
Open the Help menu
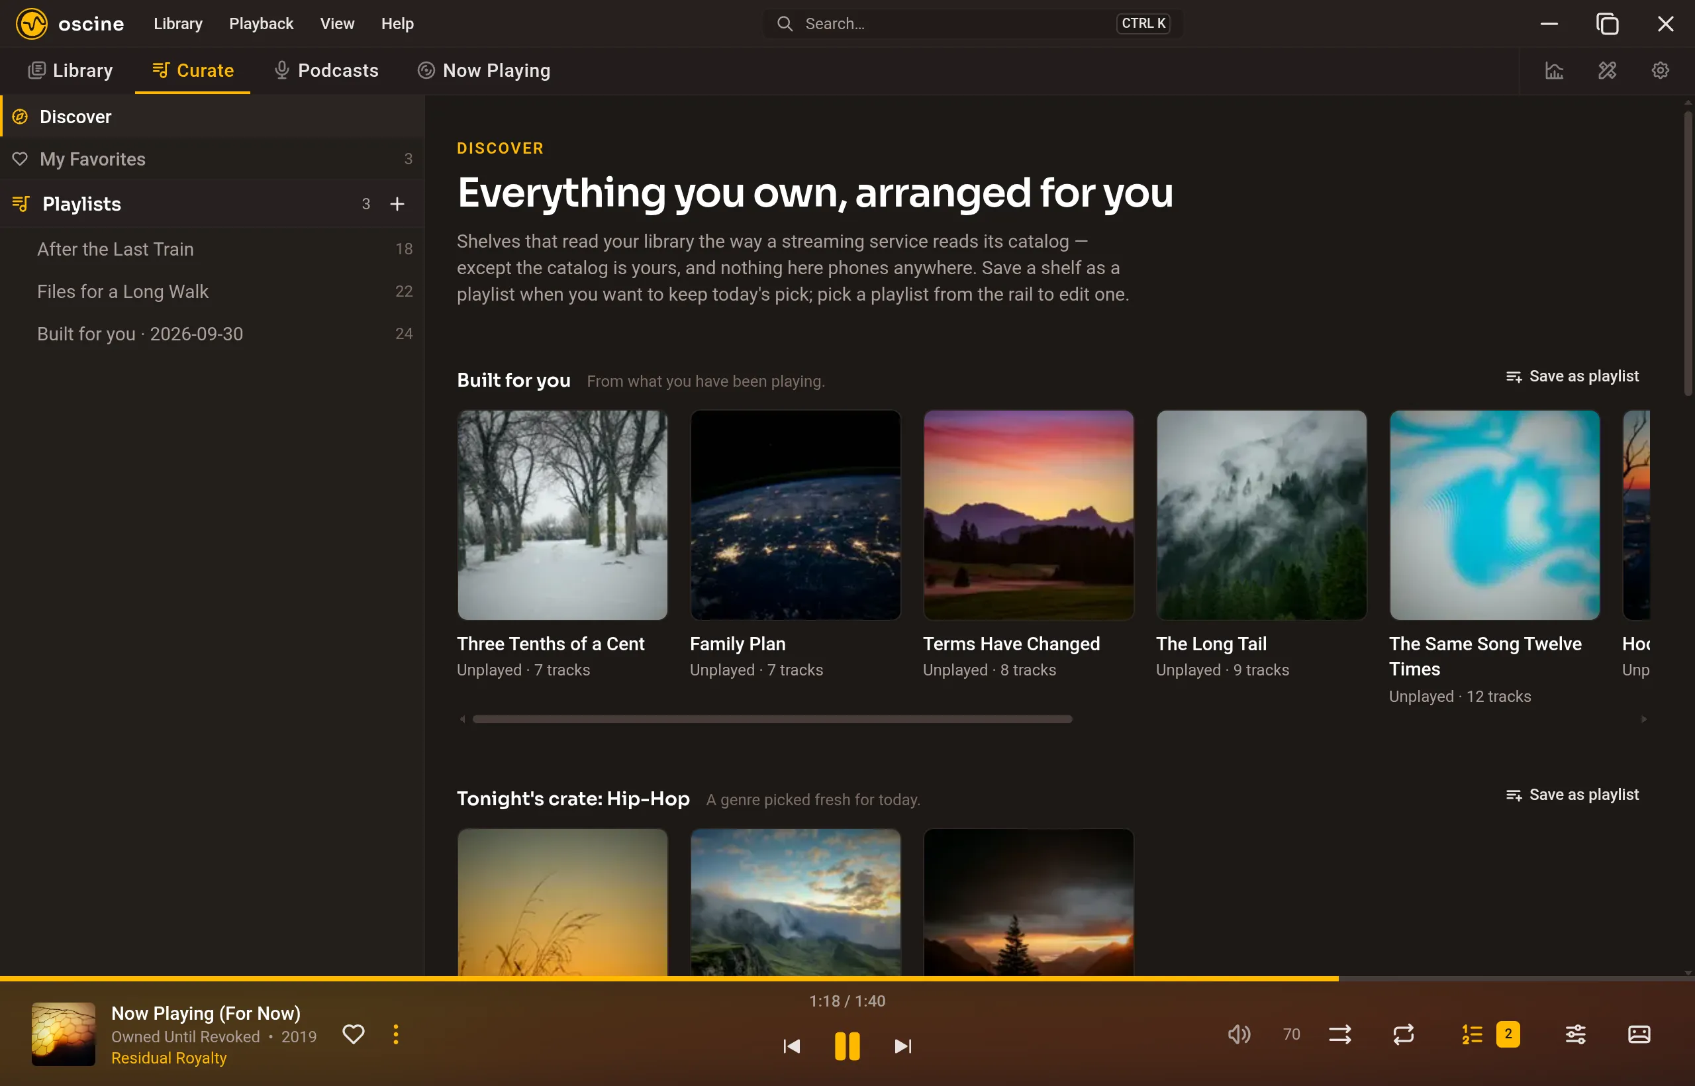coord(397,23)
